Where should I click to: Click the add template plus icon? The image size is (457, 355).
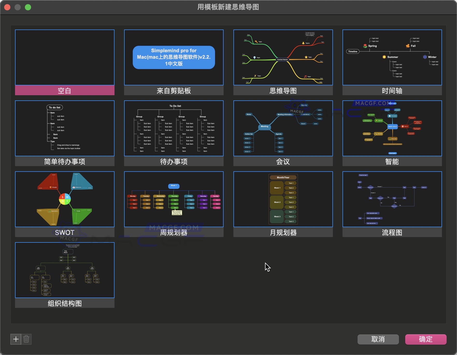[16, 339]
